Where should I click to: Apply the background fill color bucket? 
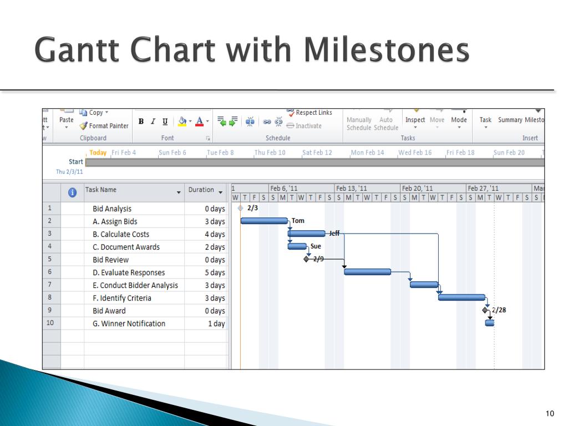[182, 121]
